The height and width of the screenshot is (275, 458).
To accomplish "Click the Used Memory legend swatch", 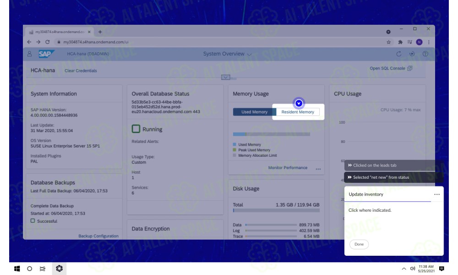I will 234,144.
